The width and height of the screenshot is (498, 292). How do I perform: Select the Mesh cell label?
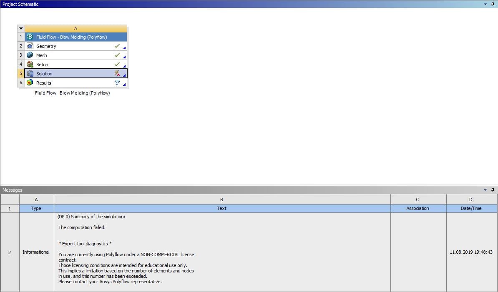41,55
